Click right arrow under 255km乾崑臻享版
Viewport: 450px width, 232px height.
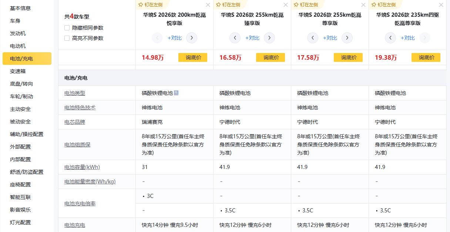269,38
